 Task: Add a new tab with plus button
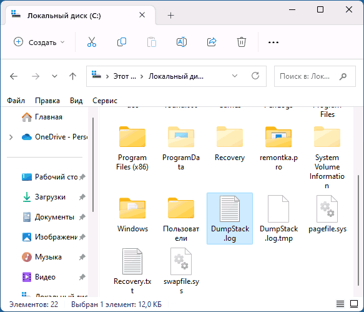[170, 16]
